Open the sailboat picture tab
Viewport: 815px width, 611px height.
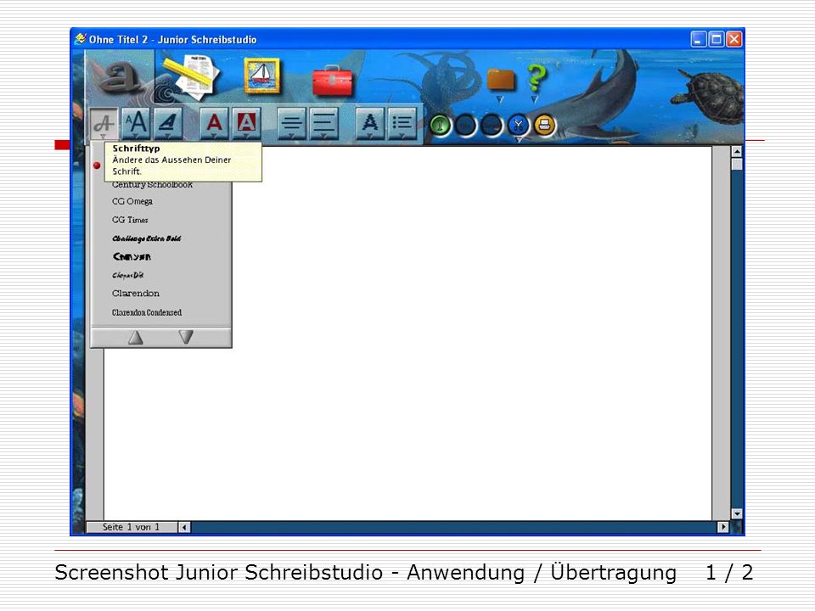(x=262, y=77)
